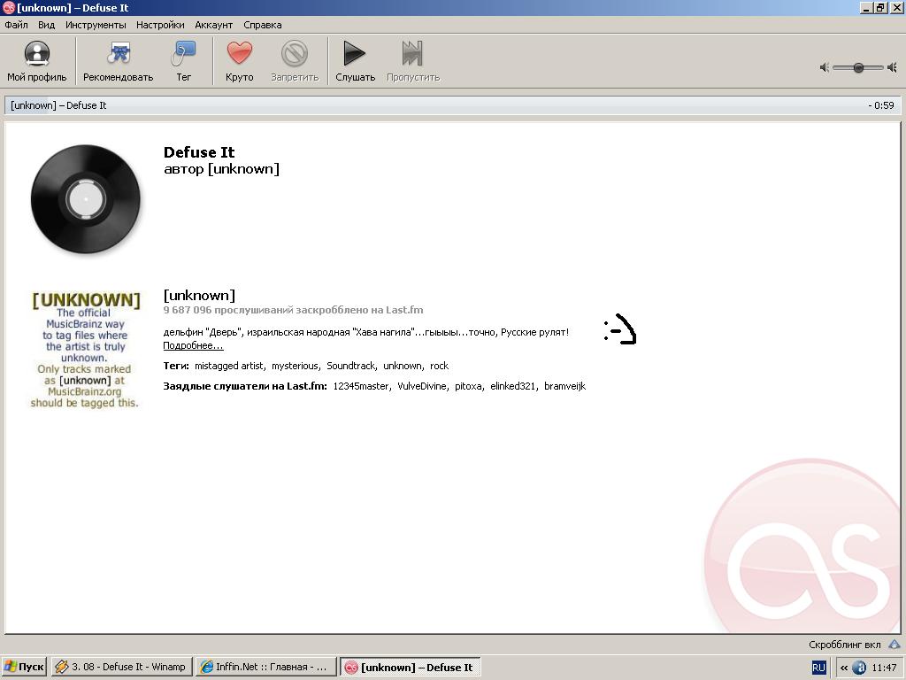Click the round blue system tray icon
Image resolution: width=906 pixels, height=680 pixels.
click(x=859, y=668)
